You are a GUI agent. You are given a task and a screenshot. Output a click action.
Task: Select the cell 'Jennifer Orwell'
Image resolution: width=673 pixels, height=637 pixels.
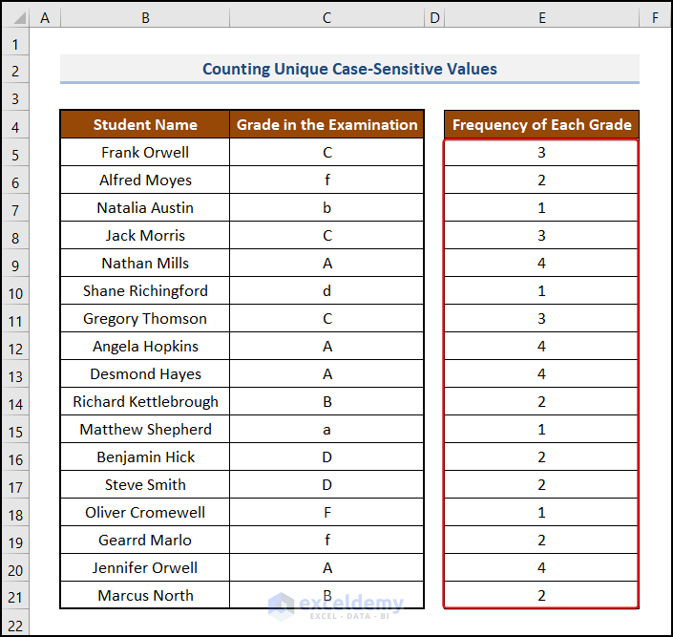click(145, 568)
